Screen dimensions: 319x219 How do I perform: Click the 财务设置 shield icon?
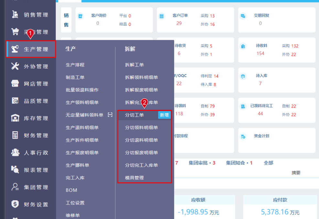15,204
